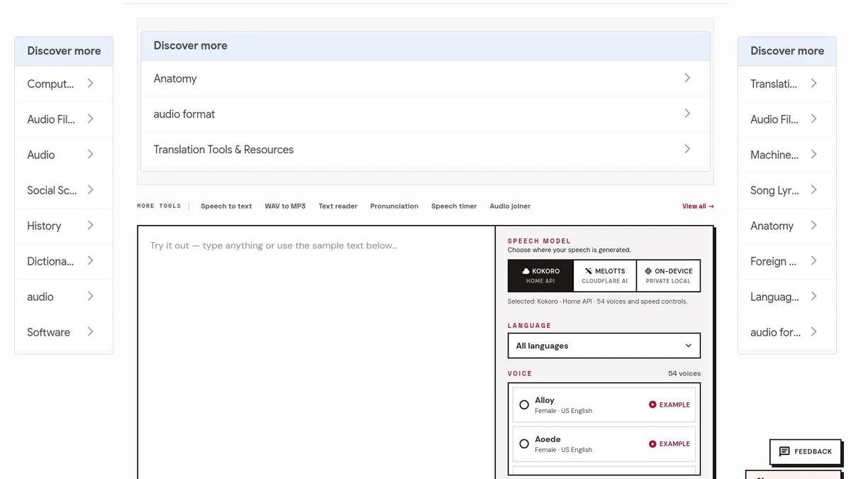Open audio for... item in right sidebar
The height and width of the screenshot is (479, 851).
pos(787,332)
